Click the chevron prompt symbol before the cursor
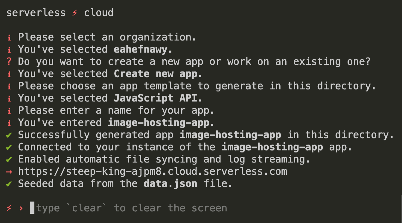 pos(21,208)
